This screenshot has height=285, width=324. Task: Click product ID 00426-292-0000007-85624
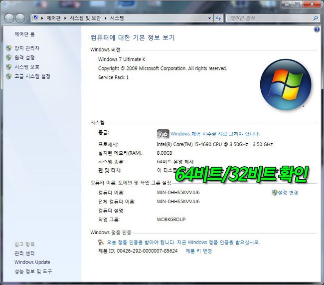click(x=147, y=251)
